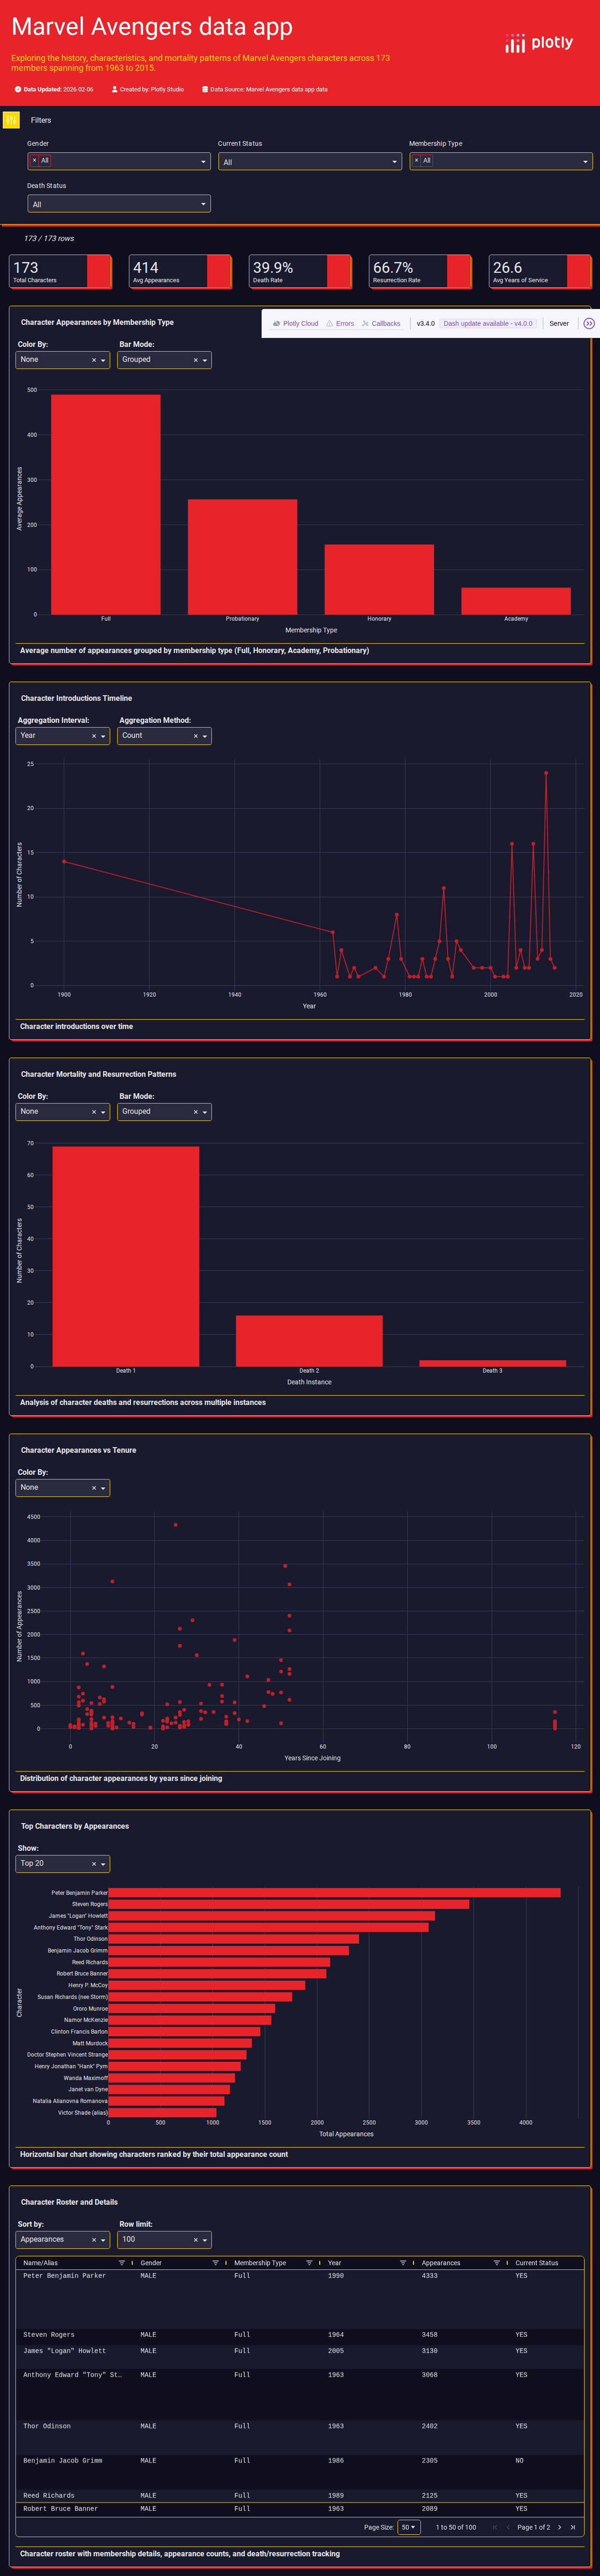600x2576 pixels.
Task: Open filter icon on Appearances column
Action: (x=496, y=2263)
